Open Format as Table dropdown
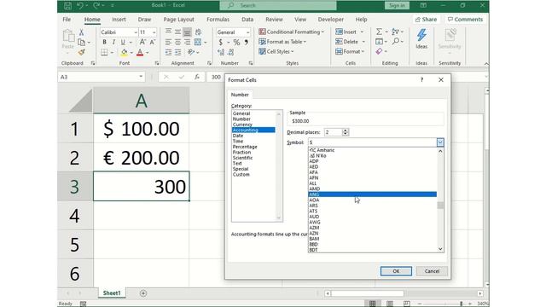 [x=282, y=42]
